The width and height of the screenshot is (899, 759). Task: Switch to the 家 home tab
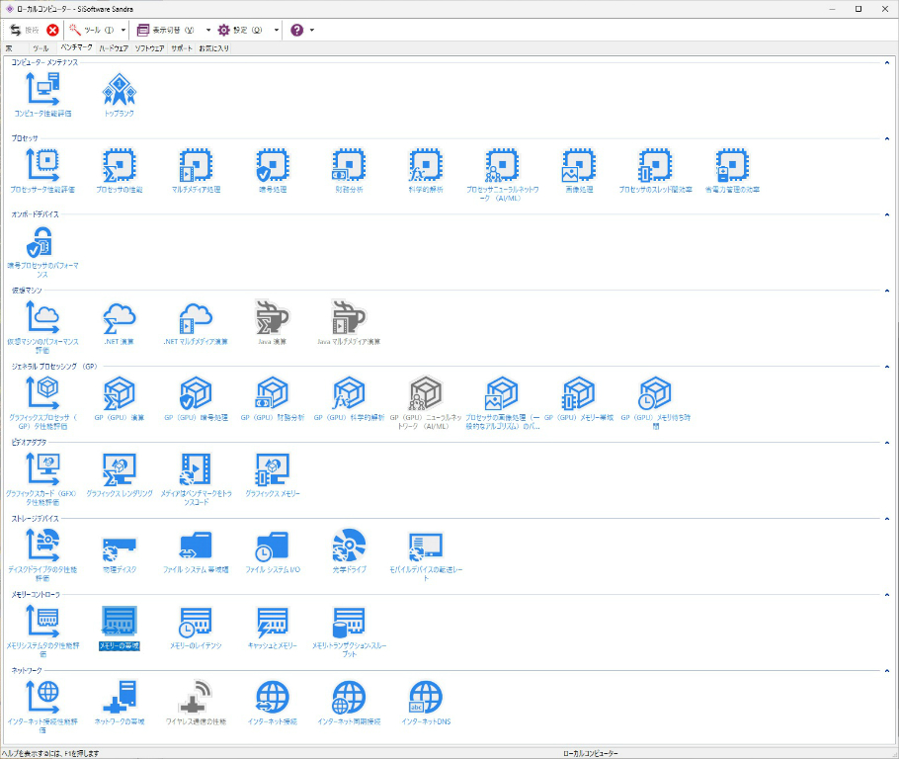point(9,48)
